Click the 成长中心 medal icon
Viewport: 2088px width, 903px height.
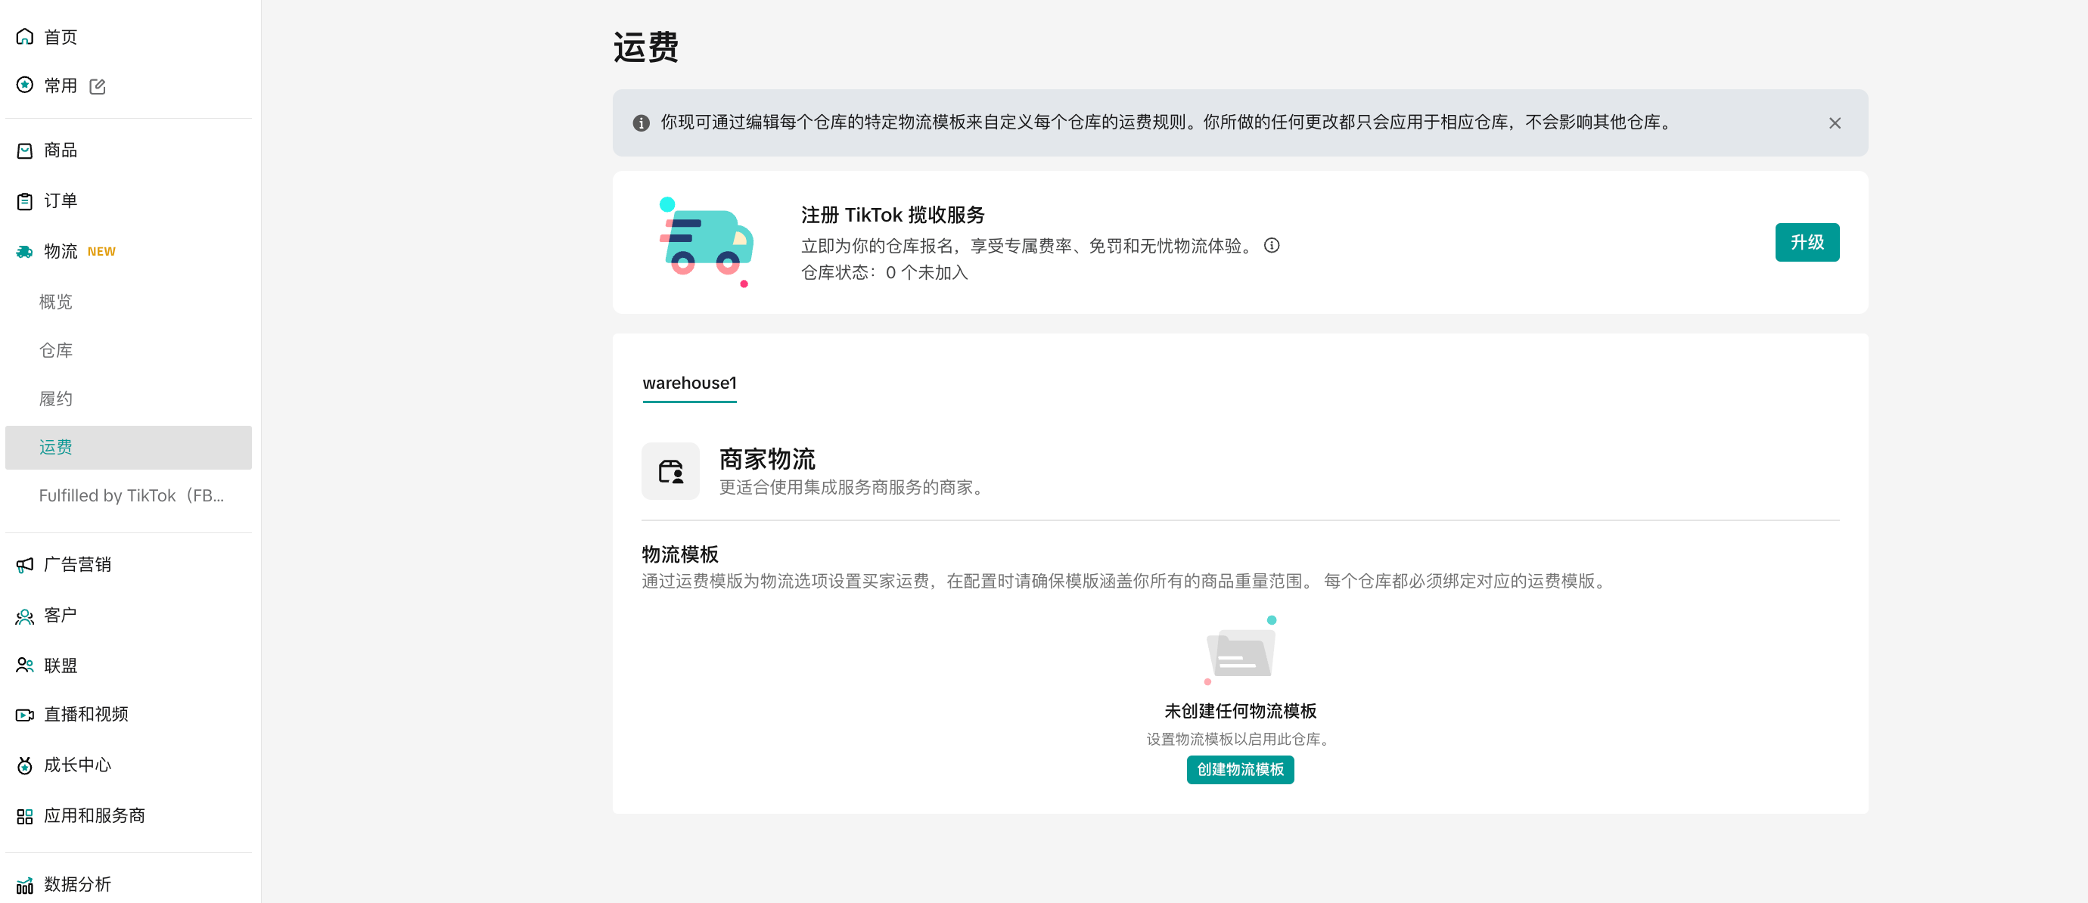coord(24,765)
